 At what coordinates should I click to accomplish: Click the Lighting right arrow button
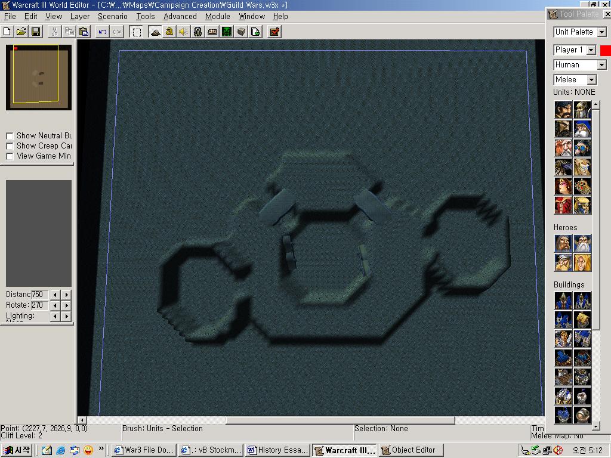tap(66, 316)
